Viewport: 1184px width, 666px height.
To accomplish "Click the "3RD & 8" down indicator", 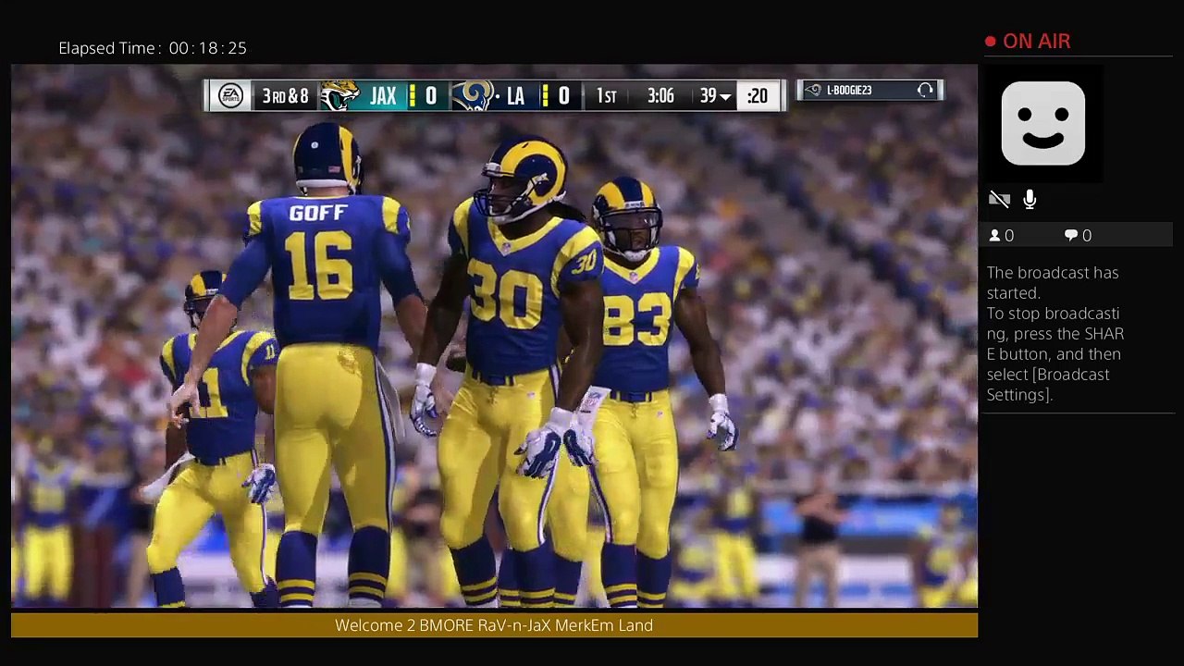I will (x=285, y=96).
